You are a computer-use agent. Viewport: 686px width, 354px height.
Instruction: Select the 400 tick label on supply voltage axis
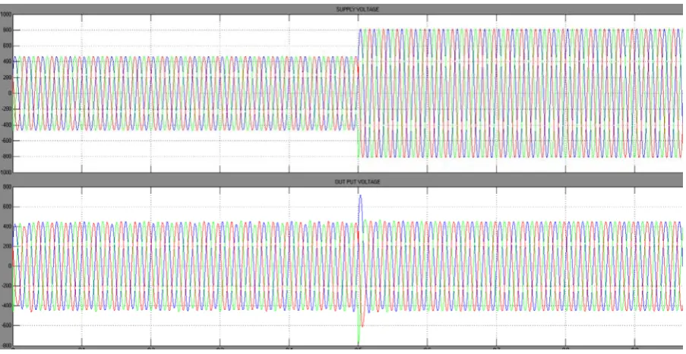tap(7, 62)
